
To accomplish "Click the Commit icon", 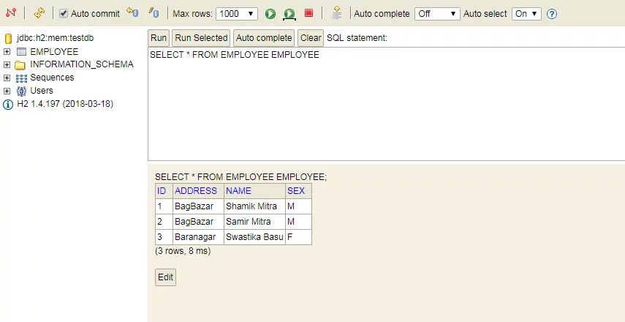I will click(132, 12).
